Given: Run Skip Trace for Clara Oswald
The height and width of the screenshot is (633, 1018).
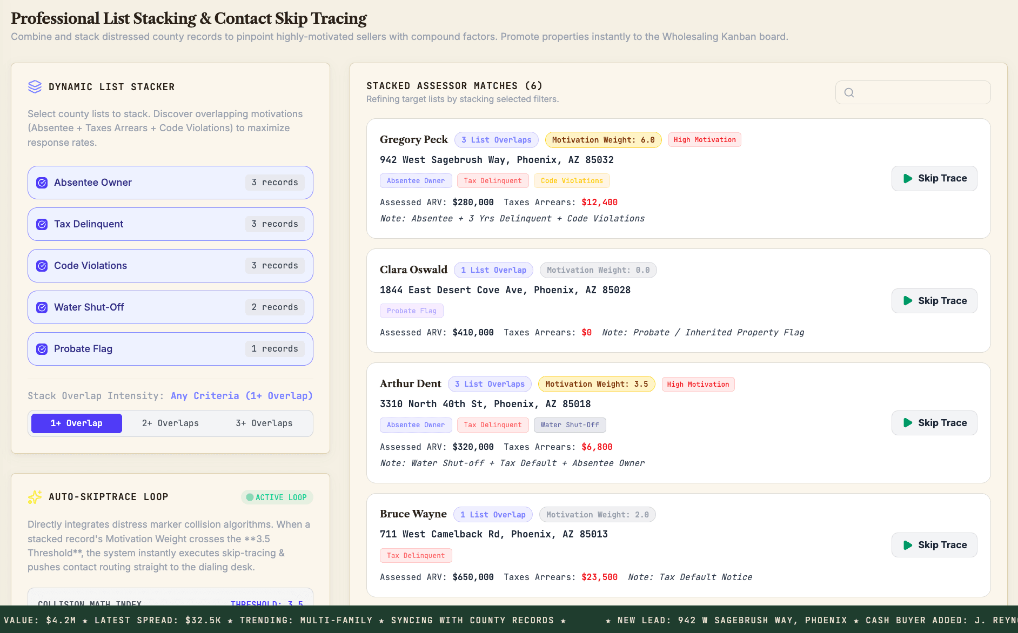Looking at the screenshot, I should [934, 301].
